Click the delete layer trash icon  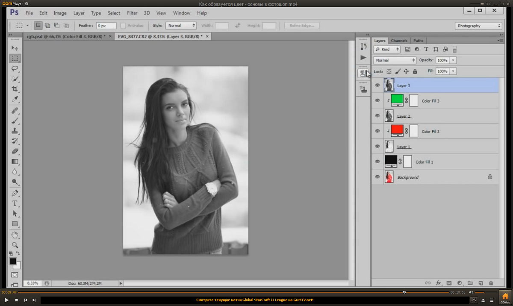[491, 283]
